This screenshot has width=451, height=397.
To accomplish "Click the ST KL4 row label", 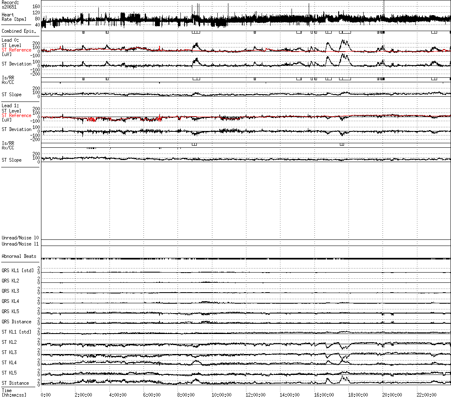I will pos(9,363).
